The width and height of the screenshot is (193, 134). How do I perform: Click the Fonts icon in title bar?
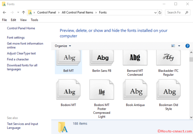click(x=4, y=4)
